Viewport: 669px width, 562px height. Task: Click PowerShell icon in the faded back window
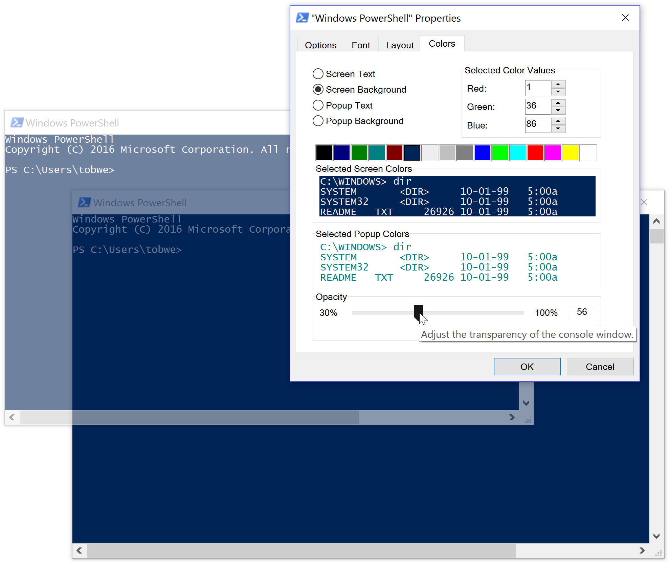click(17, 122)
